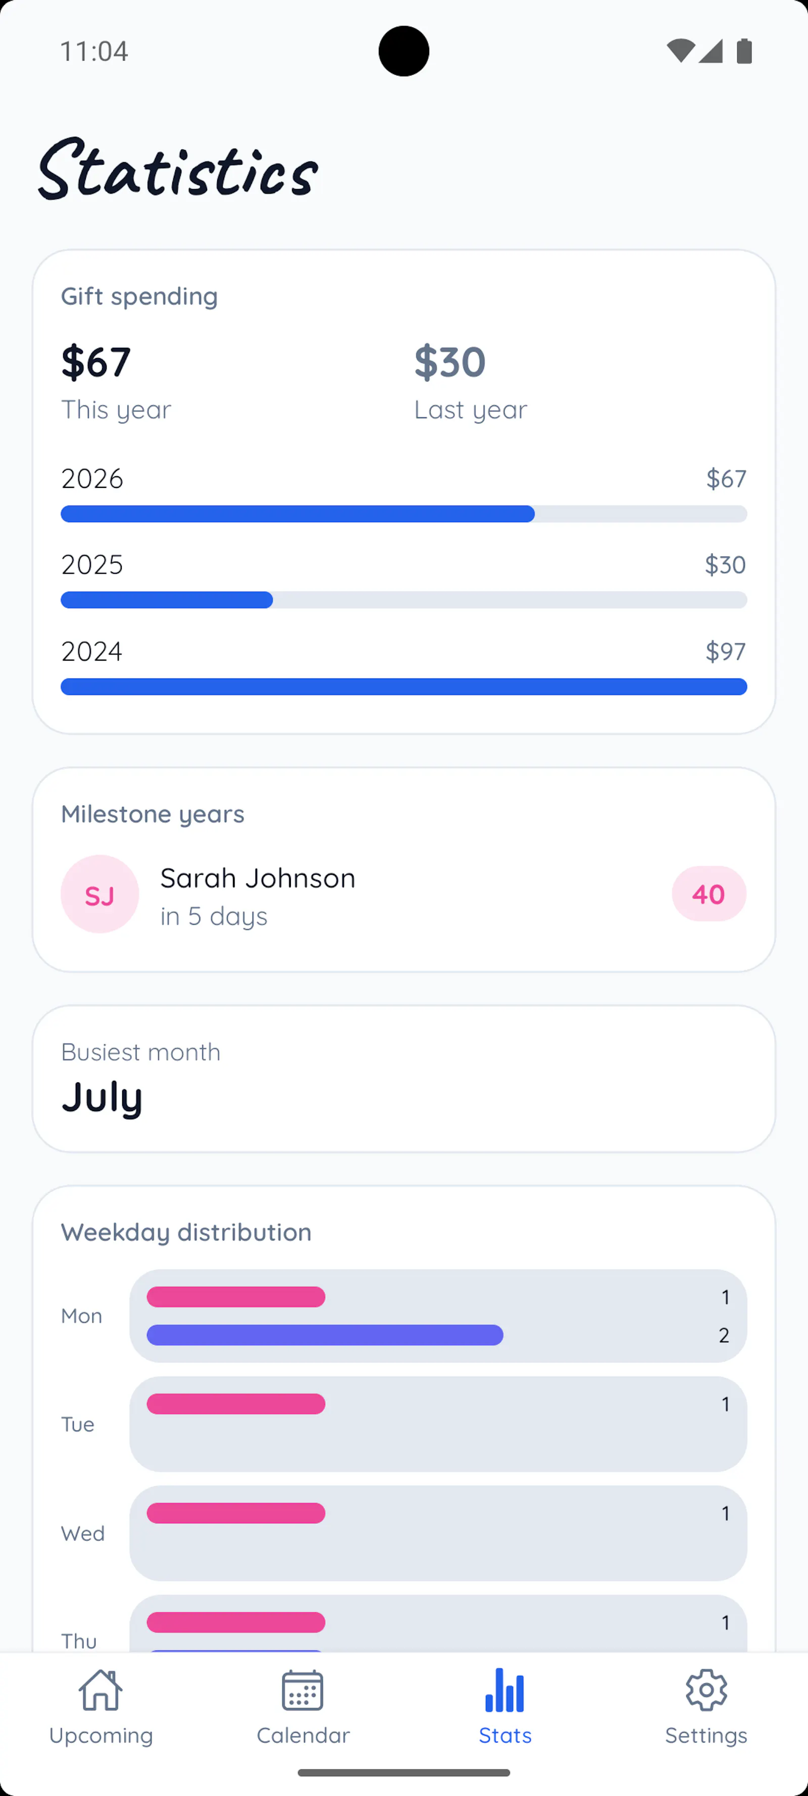Tap the Tuesday pink distribution bar
Image resolution: width=808 pixels, height=1796 pixels.
236,1404
